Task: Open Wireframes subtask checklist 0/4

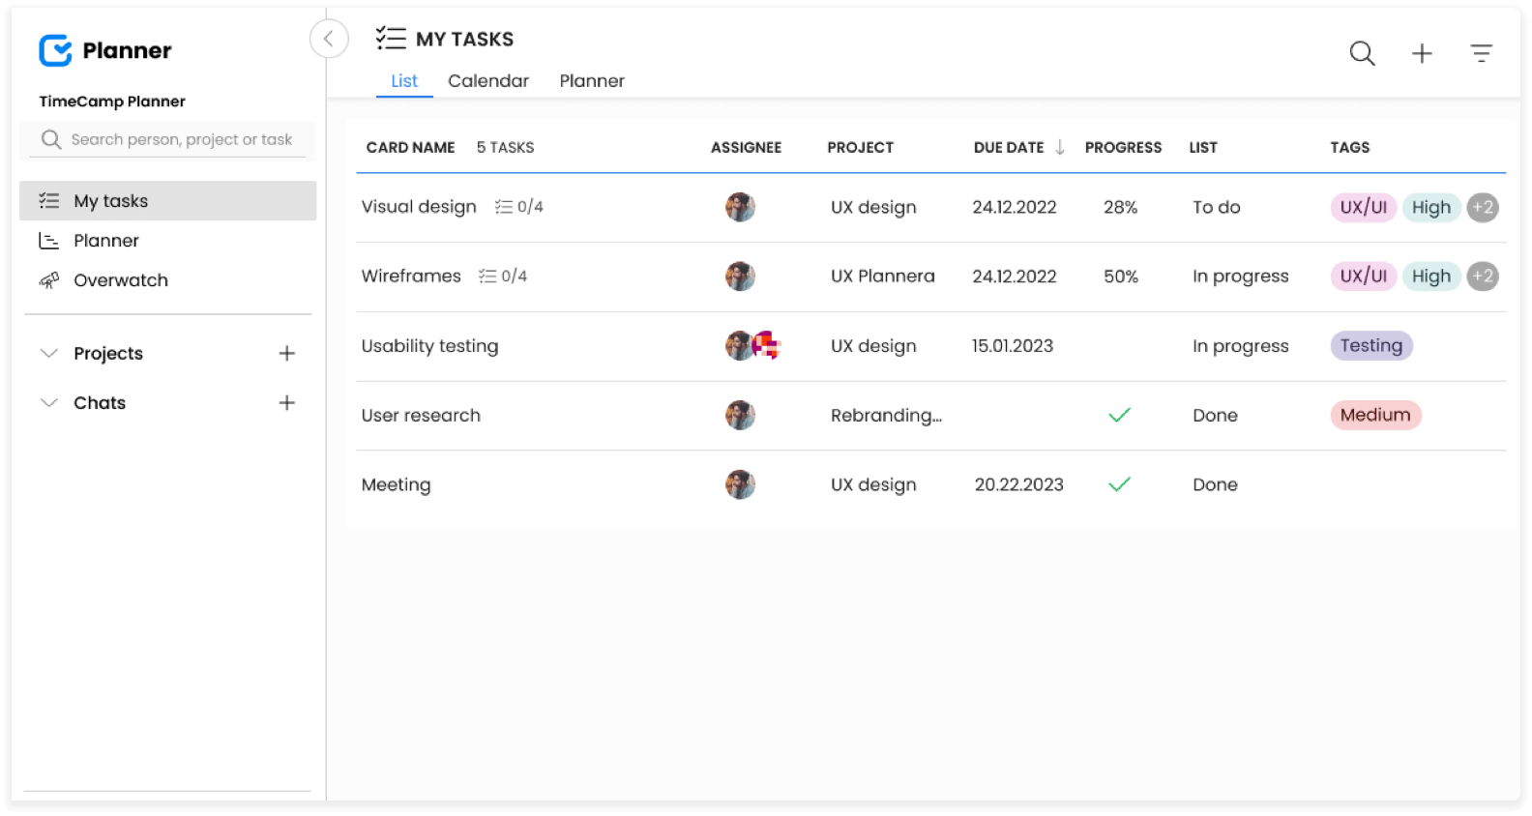Action: coord(503,277)
